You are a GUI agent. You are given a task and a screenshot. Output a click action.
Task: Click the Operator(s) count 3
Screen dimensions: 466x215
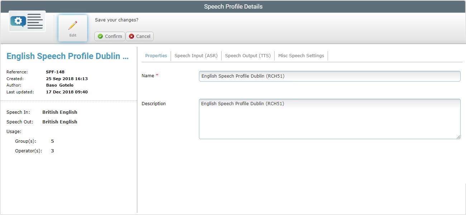52,151
